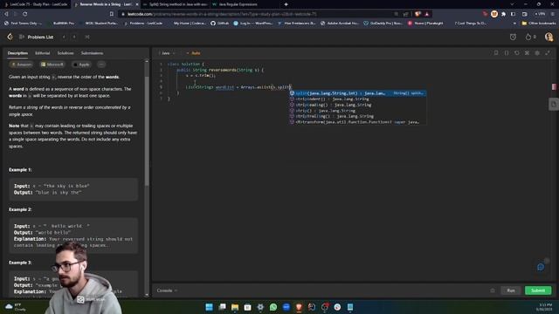Screen dimensions: 559x314
Task: Open code editor settings gear
Action: pos(537,52)
